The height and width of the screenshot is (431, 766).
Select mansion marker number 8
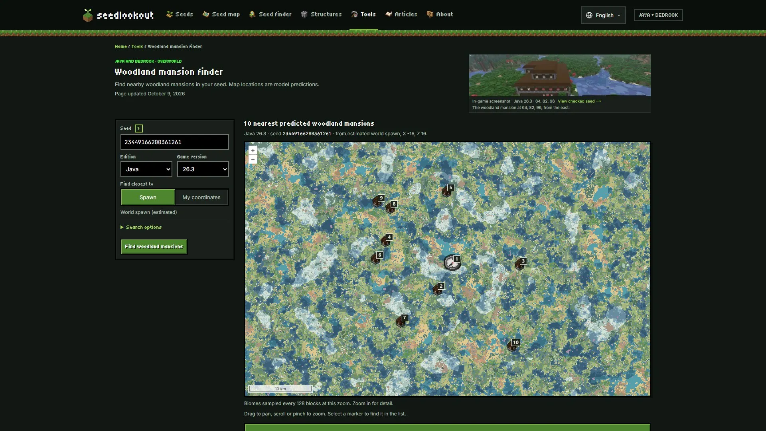point(391,207)
